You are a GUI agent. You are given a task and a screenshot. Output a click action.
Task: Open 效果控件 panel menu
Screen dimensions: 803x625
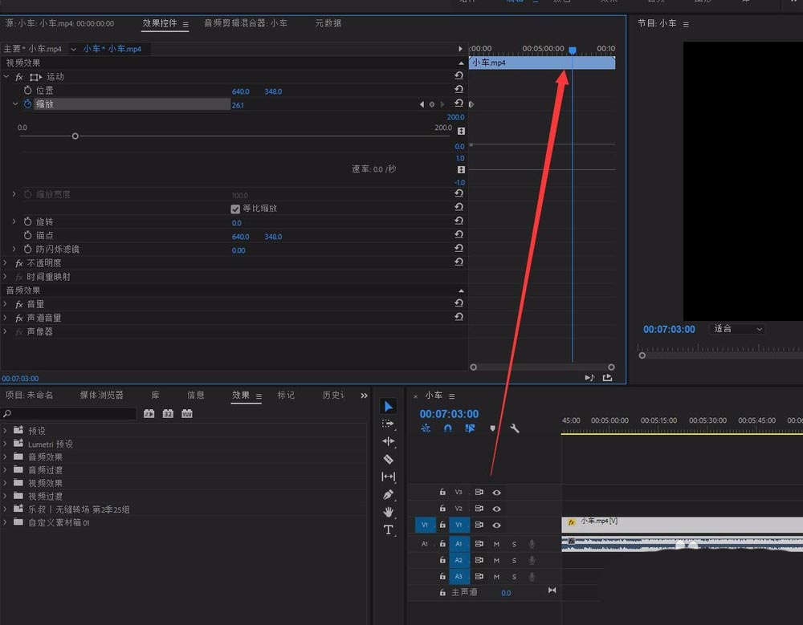click(x=185, y=24)
